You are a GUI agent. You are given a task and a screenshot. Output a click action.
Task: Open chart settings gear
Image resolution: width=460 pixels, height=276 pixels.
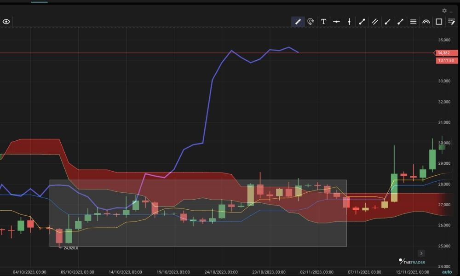pyautogui.click(x=444, y=11)
